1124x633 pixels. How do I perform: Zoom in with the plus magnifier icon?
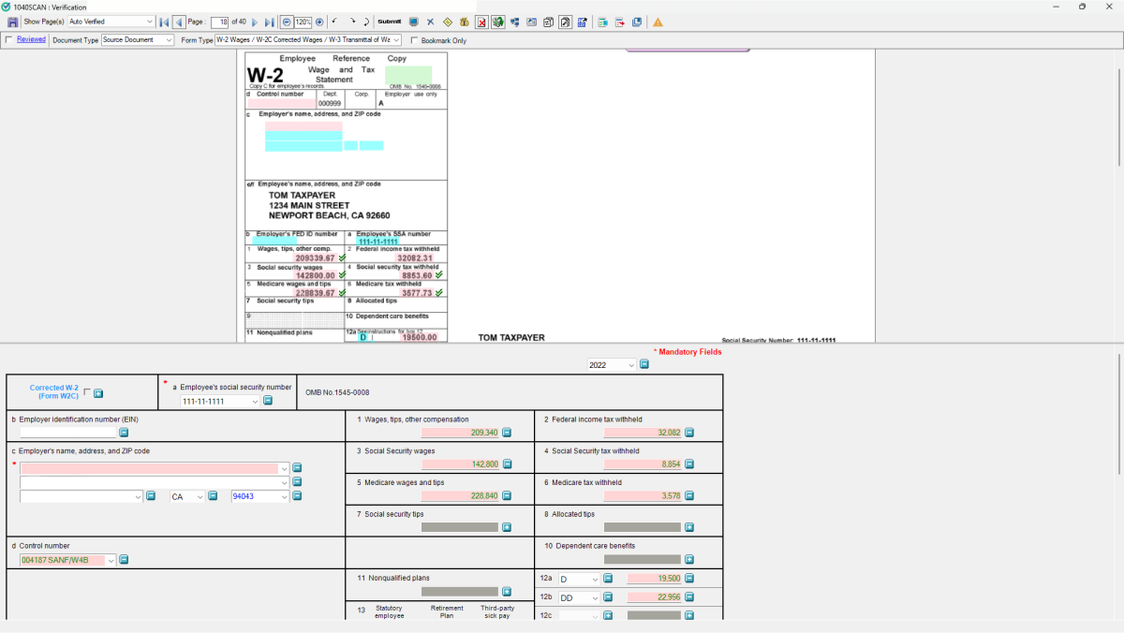click(x=319, y=22)
